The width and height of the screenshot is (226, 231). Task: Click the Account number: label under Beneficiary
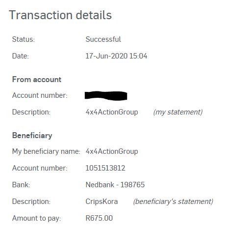tap(40, 168)
